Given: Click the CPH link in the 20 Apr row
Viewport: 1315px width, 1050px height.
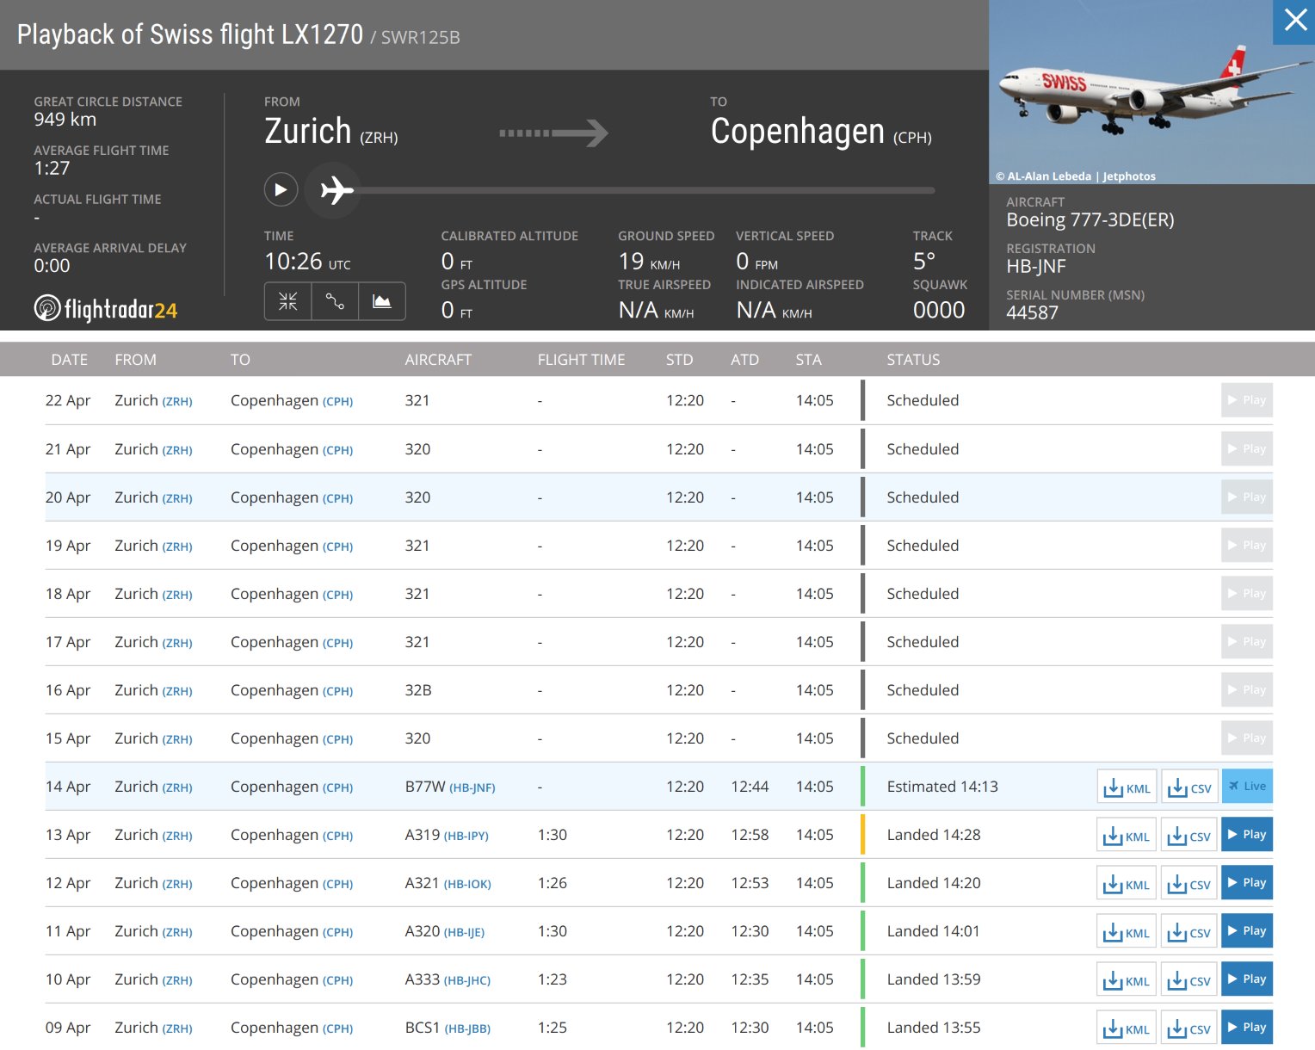Looking at the screenshot, I should 338,498.
